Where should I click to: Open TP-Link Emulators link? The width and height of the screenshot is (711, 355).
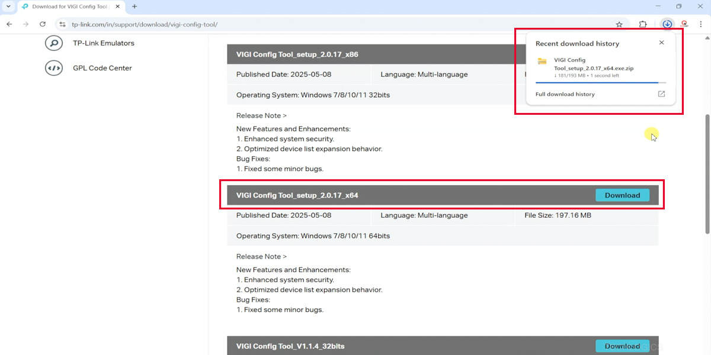[x=104, y=43]
